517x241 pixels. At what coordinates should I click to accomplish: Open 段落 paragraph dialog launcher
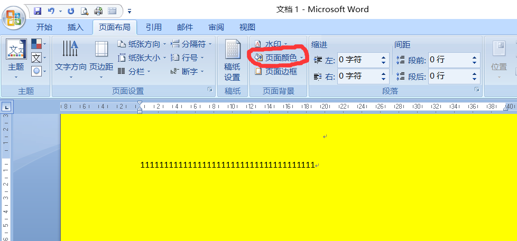[x=476, y=90]
